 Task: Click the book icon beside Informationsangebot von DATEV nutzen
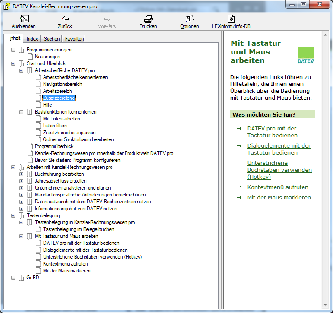click(x=29, y=209)
